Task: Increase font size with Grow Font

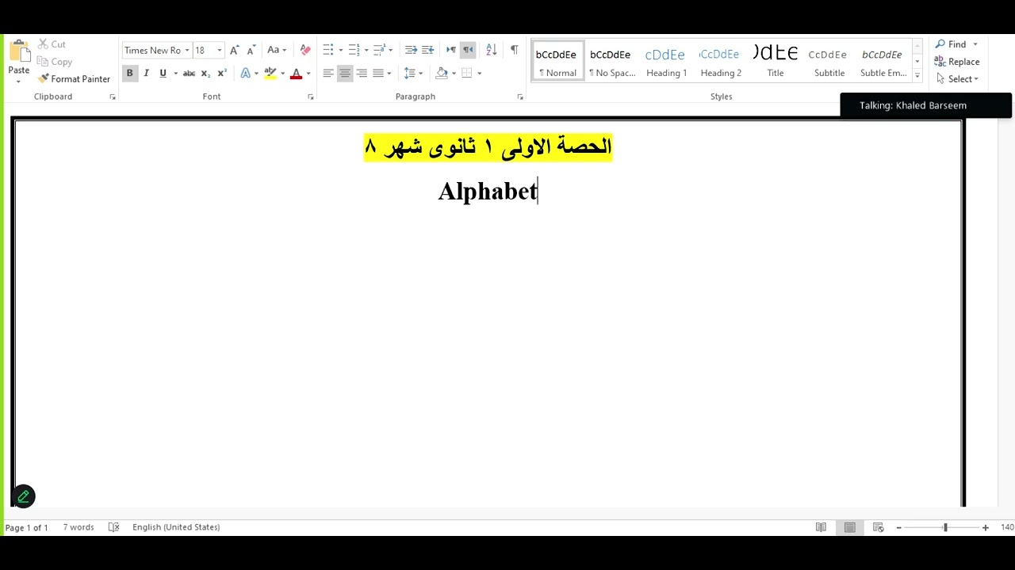Action: pos(234,50)
